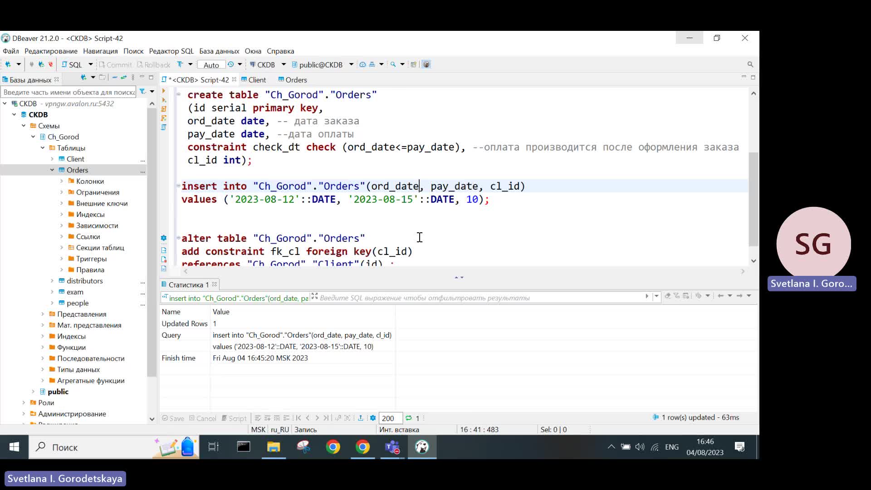This screenshot has width=871, height=490.
Task: Expand the Внешние ключи folder
Action: point(62,203)
